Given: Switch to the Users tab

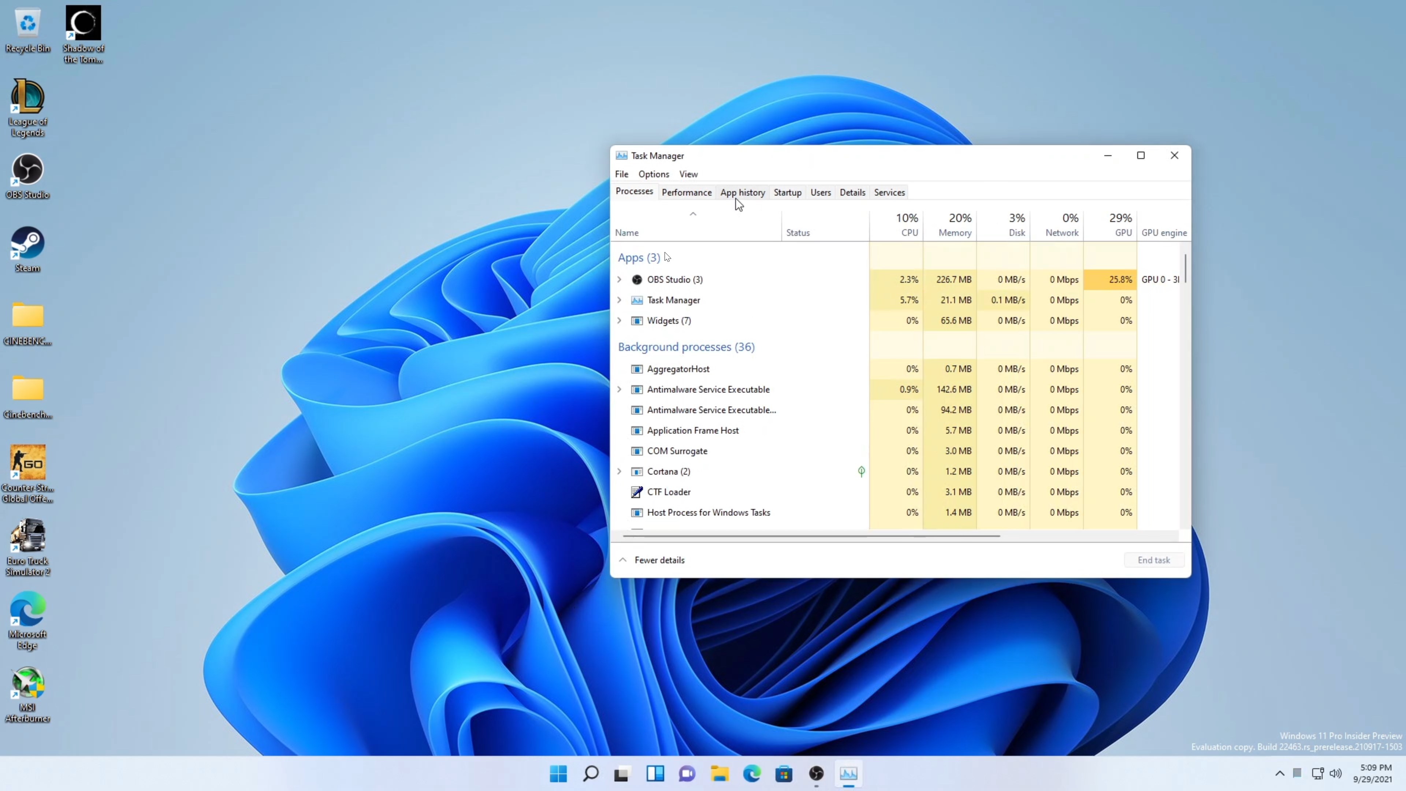Looking at the screenshot, I should 820,192.
